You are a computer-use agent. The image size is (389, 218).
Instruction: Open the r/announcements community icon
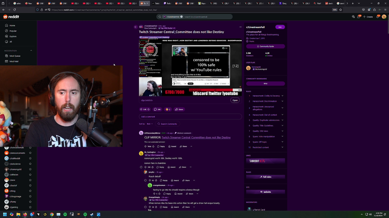[x=7, y=153]
